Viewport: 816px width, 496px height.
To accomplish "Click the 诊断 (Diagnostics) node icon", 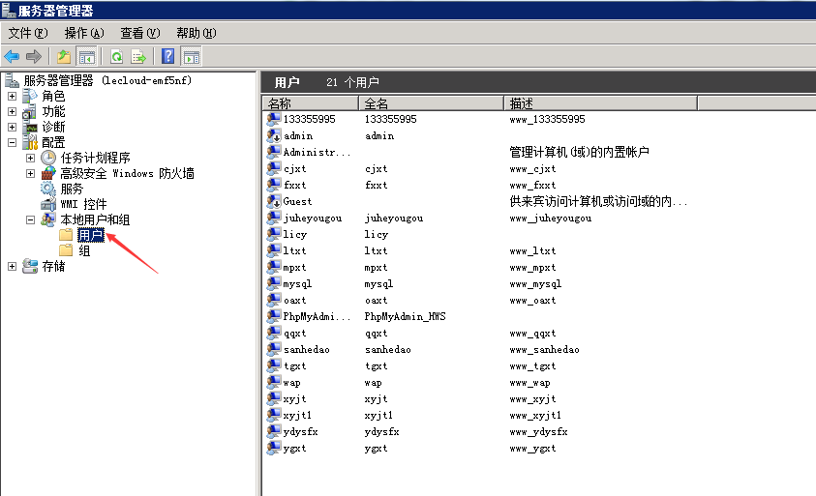I will click(x=30, y=127).
